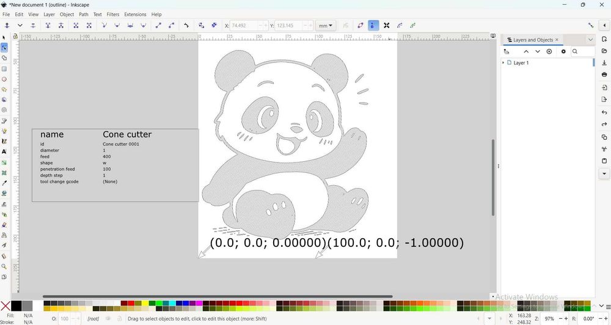Select the Pen Bezier tool
This screenshot has width=611, height=325.
coord(4,121)
